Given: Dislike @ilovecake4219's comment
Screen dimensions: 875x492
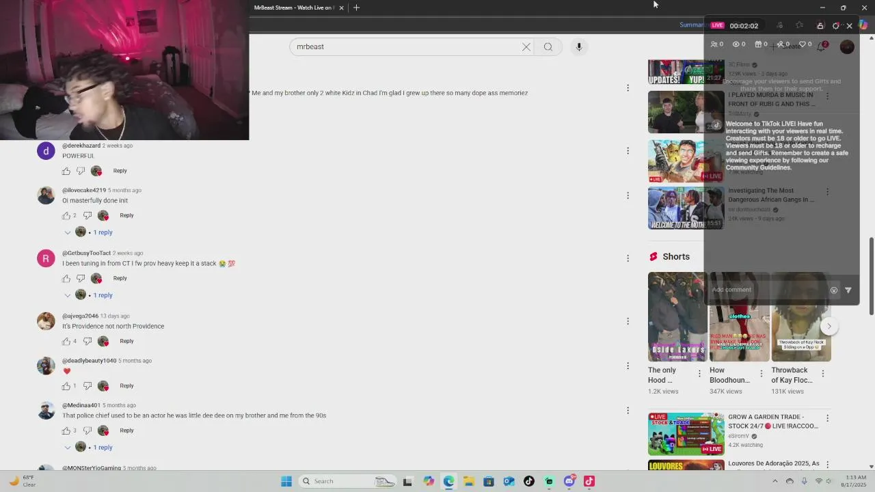Looking at the screenshot, I should pos(87,215).
